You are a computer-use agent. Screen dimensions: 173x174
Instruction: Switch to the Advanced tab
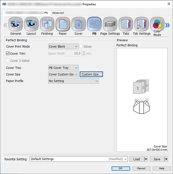[58, 13]
